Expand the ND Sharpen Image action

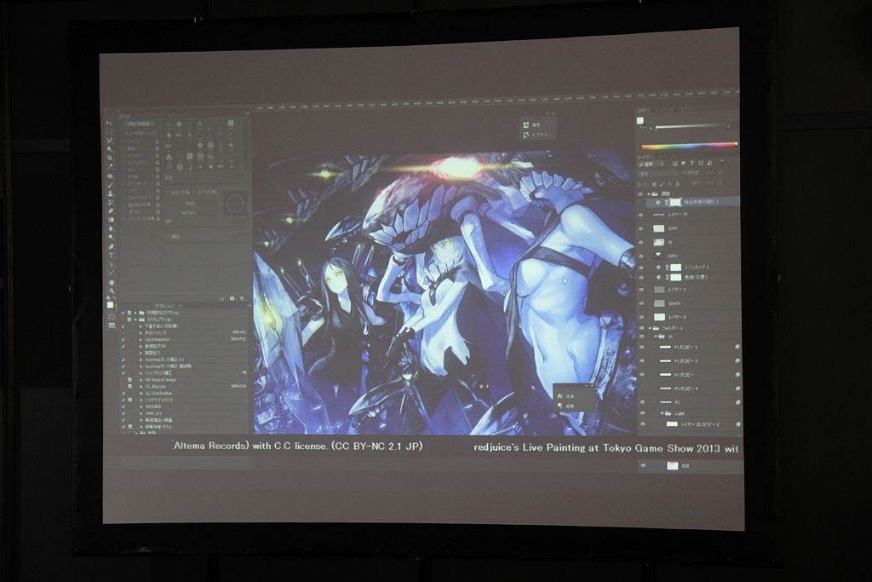(141, 379)
